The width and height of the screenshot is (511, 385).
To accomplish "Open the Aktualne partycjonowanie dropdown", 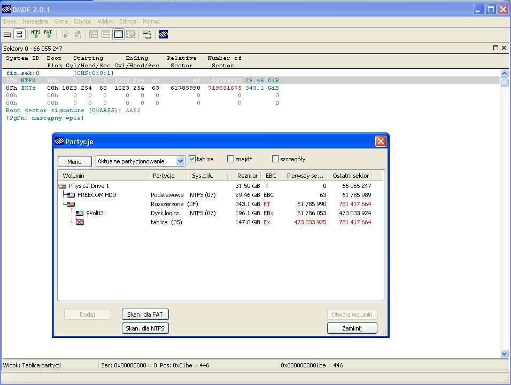I will [x=180, y=161].
